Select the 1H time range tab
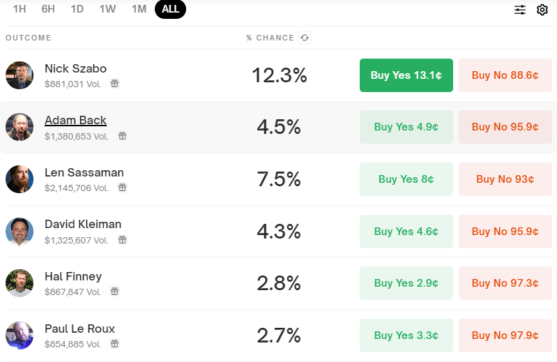This screenshot has height=362, width=557. [x=20, y=9]
